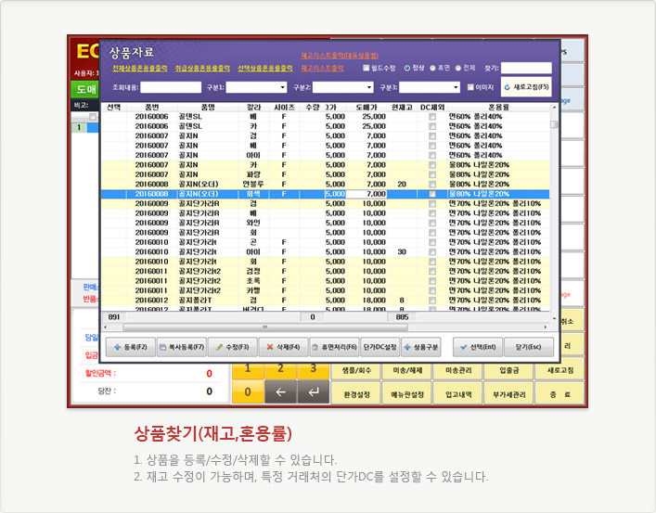Tick DC제외 for 골덴SL 베 row
This screenshot has width=656, height=513.
point(432,117)
